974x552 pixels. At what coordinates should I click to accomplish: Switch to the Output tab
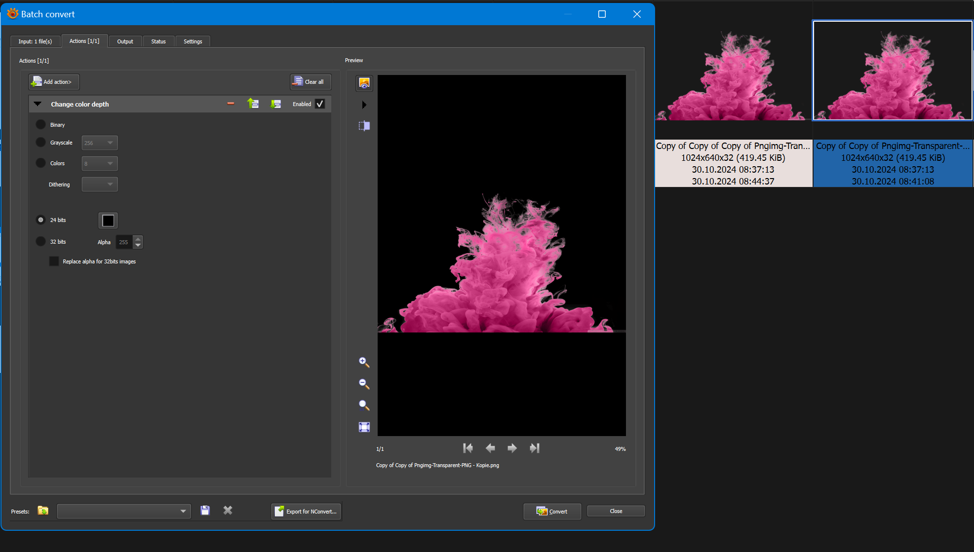pyautogui.click(x=125, y=41)
